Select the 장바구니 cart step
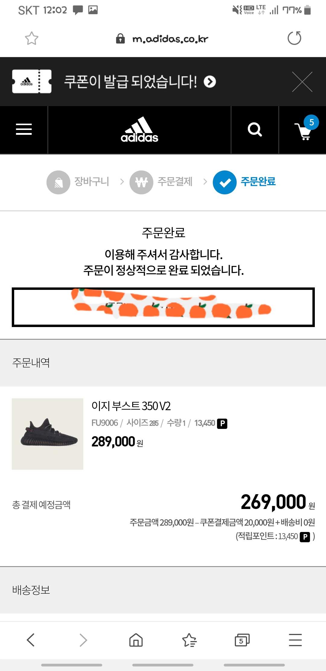This screenshot has width=326, height=671. tap(78, 182)
